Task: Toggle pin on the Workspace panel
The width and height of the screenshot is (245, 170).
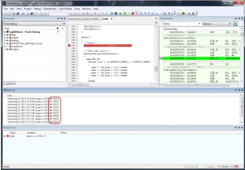Action: tap(61, 19)
